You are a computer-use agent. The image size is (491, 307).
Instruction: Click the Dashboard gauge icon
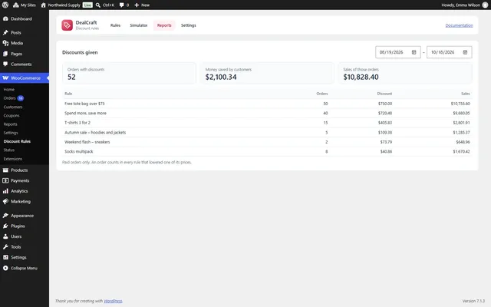coord(5,18)
